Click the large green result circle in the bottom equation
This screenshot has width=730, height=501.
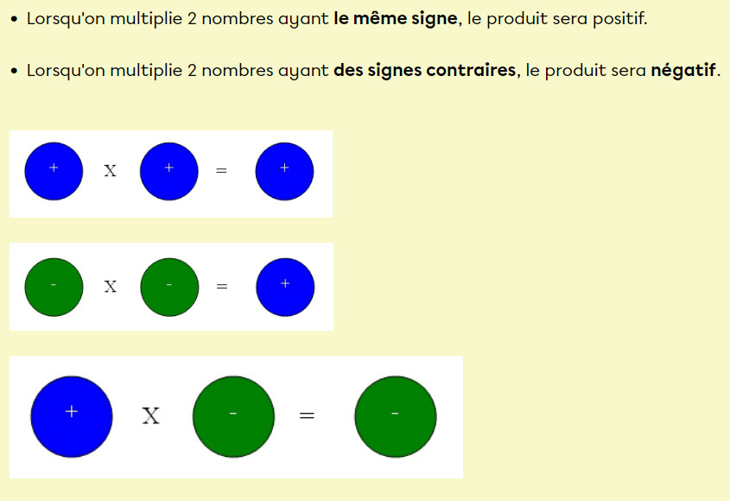[396, 415]
